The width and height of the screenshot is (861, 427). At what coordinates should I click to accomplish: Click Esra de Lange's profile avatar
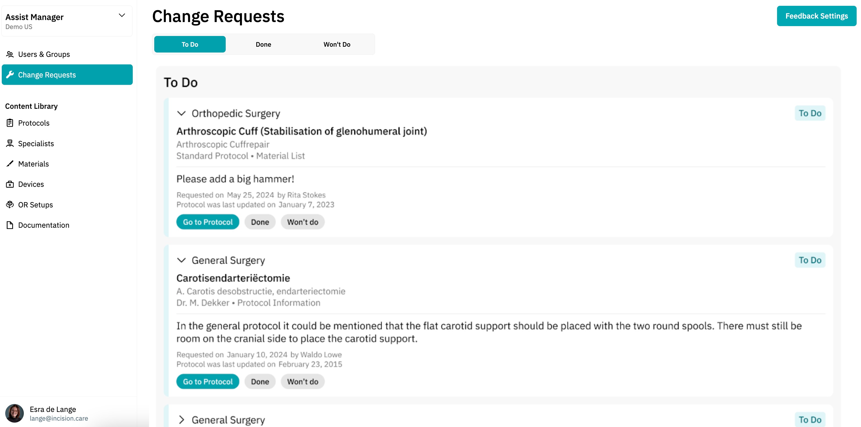(14, 413)
